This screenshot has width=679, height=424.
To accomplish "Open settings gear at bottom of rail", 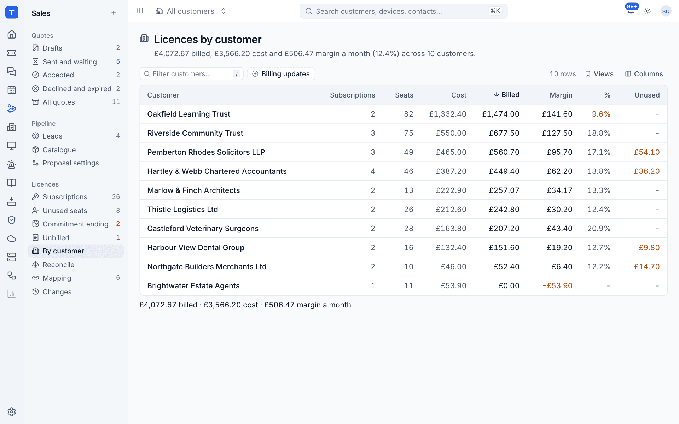I will [12, 412].
